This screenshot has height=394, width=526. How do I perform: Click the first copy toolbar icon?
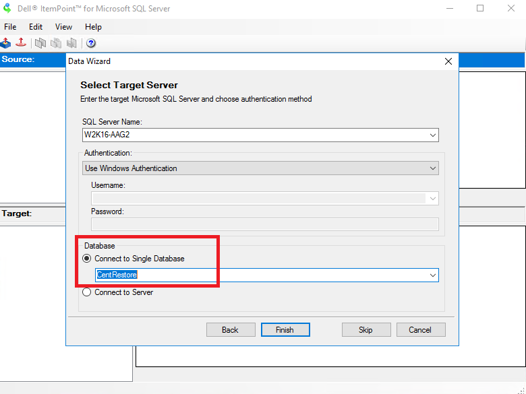(40, 43)
